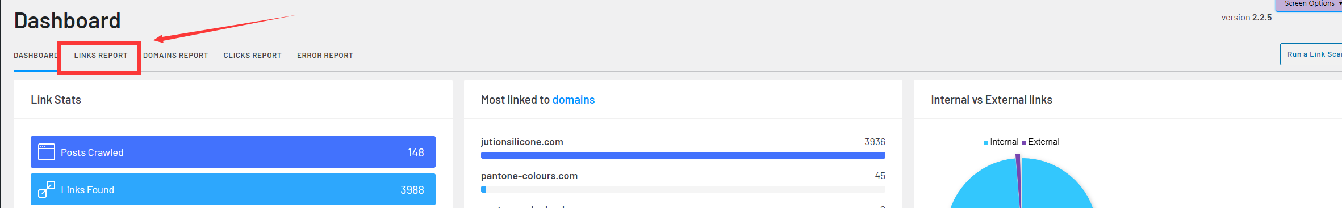Click the pantone-colours.com progress bar

point(683,189)
